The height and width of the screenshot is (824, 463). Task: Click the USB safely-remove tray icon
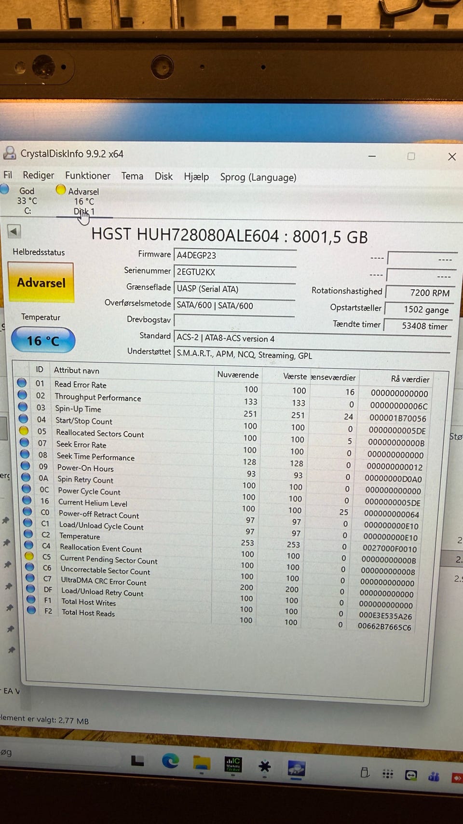pyautogui.click(x=365, y=772)
